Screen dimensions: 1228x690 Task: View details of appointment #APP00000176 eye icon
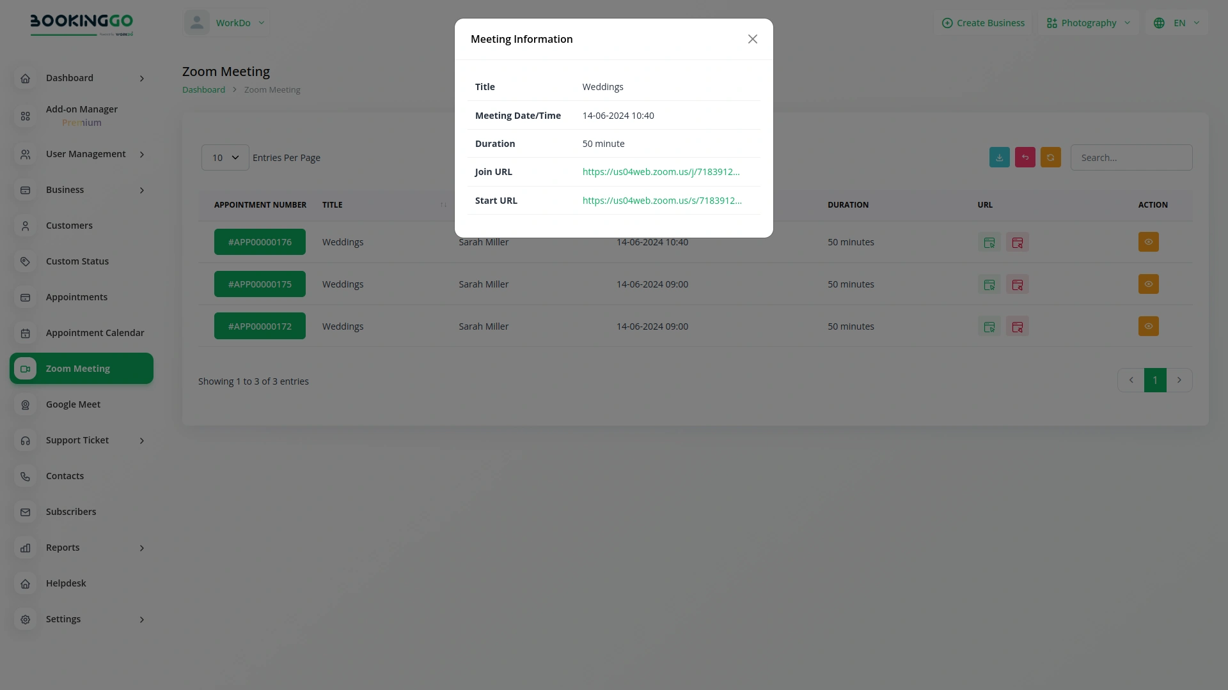(1148, 242)
